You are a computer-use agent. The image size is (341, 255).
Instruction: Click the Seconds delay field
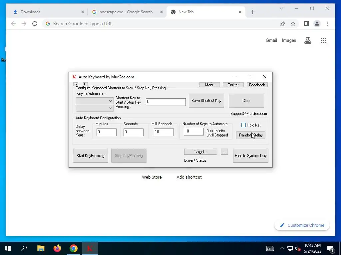coord(133,132)
